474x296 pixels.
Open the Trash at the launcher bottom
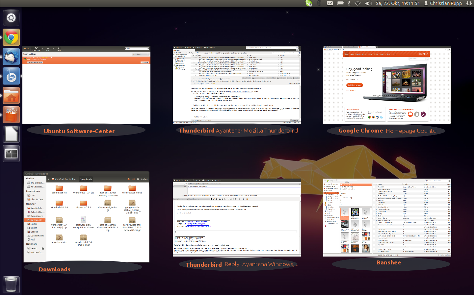coord(11,284)
